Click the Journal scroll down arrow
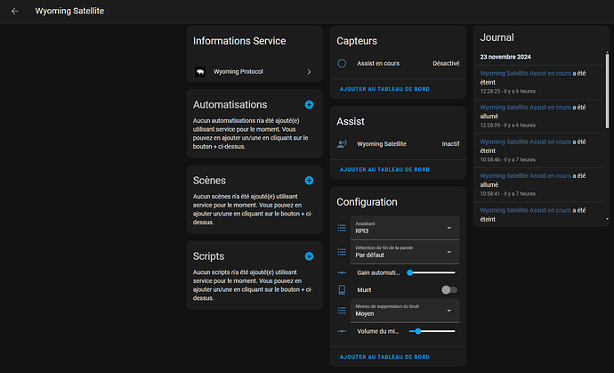Screen dimensions: 614x373 coord(608,219)
